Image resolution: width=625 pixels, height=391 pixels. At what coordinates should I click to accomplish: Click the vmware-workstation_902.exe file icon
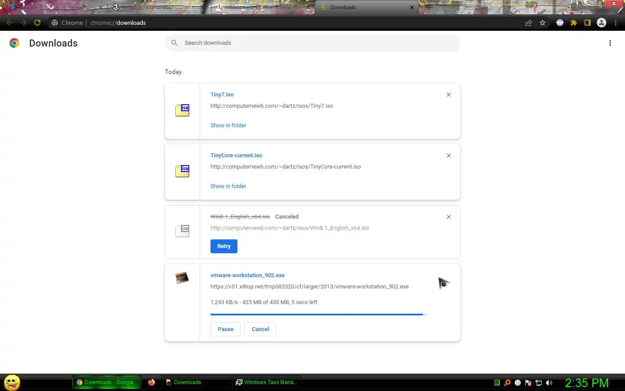pos(182,278)
